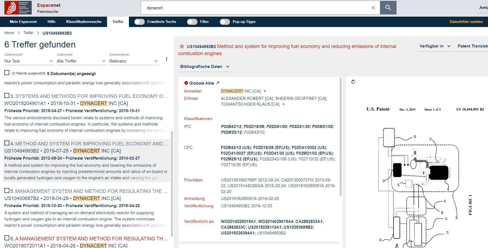Click the Globale Akte info icon
The height and width of the screenshot is (248, 488).
point(186,83)
